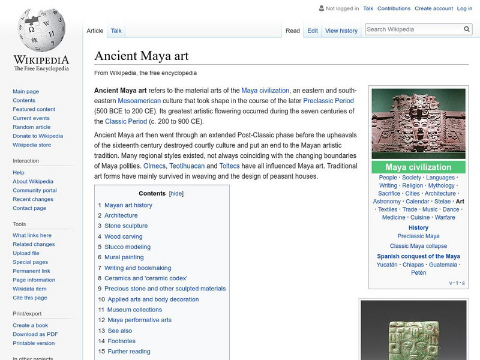Open the Help link
This screenshot has width=480, height=360.
(19, 172)
